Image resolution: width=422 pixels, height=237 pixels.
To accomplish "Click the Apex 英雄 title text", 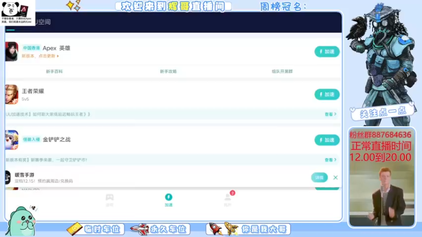I will (56, 48).
